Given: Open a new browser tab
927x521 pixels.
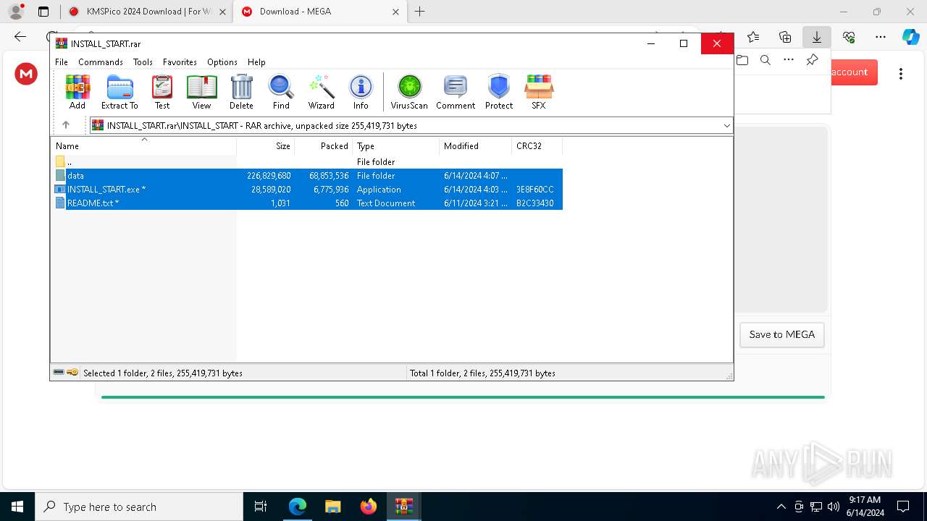Looking at the screenshot, I should [419, 12].
